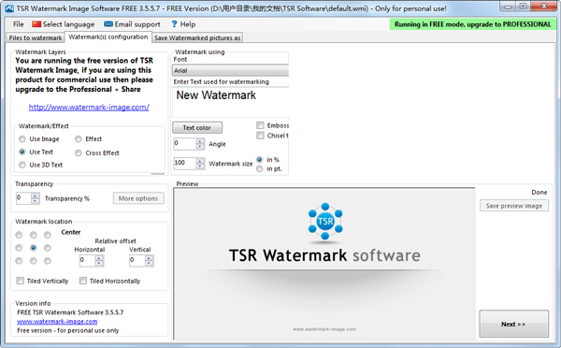Increase the Transparency % stepper
Screen dimensions: 561x348
tap(36, 196)
